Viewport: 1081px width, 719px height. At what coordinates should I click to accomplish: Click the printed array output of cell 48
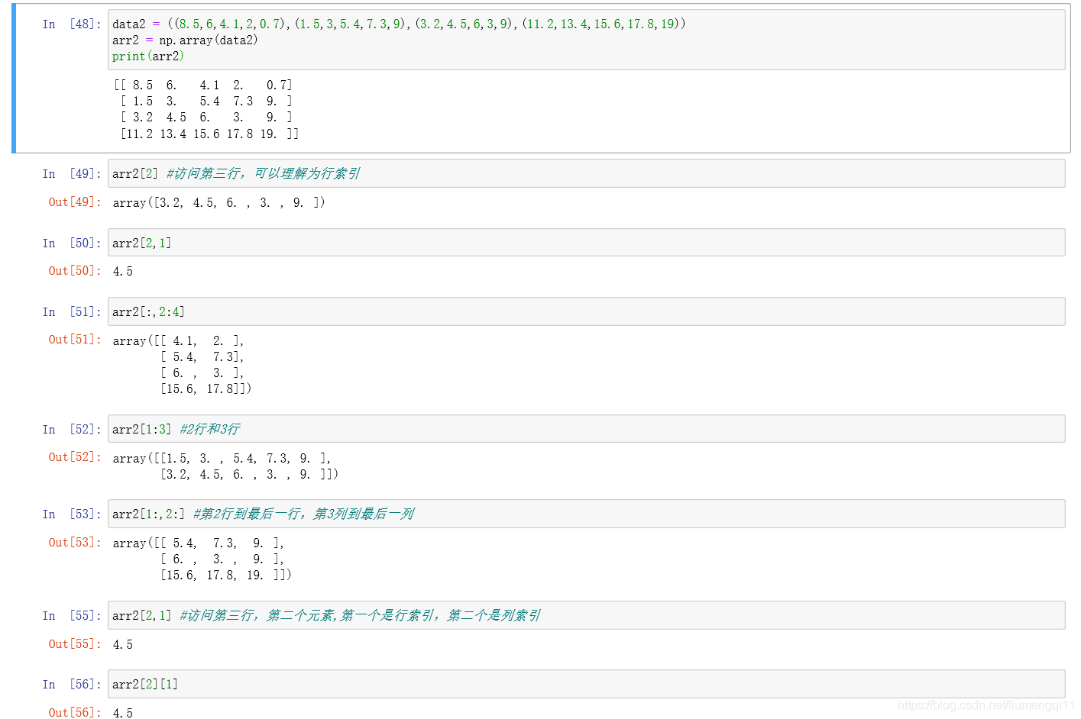[206, 109]
